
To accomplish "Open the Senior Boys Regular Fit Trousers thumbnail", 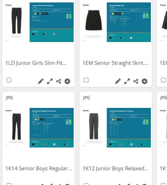I will click(39, 128).
